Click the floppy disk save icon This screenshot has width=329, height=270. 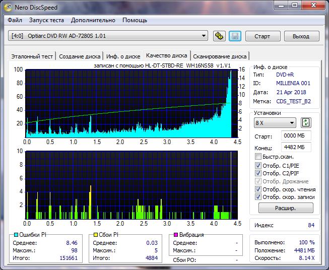click(234, 36)
